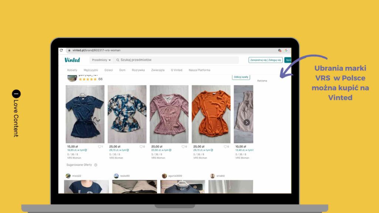
Task: Click the seller's star rating
Action: [87, 79]
